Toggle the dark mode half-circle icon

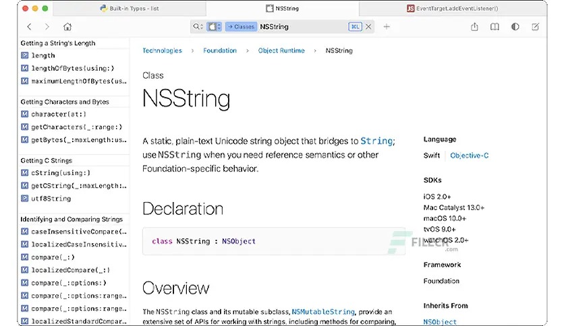(515, 27)
